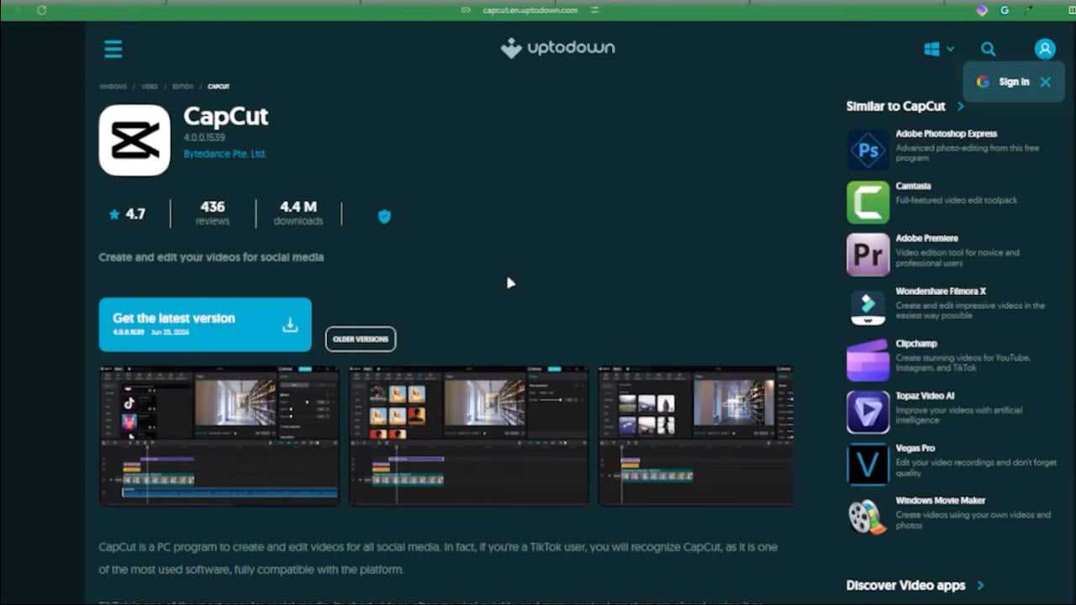Click the Adobe Premiere icon
The height and width of the screenshot is (605, 1076).
[x=868, y=255]
